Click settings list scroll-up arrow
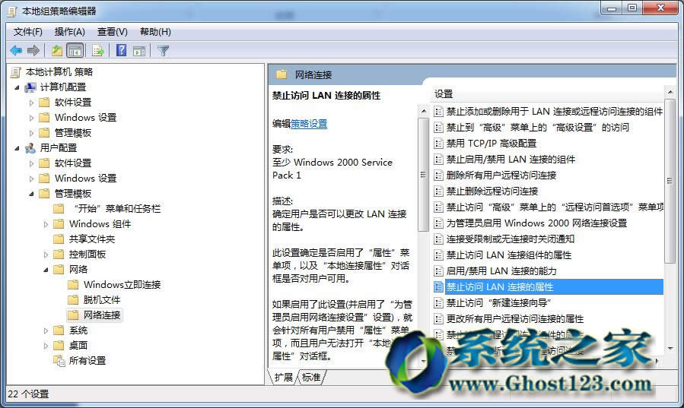This screenshot has width=684, height=408. tap(670, 92)
